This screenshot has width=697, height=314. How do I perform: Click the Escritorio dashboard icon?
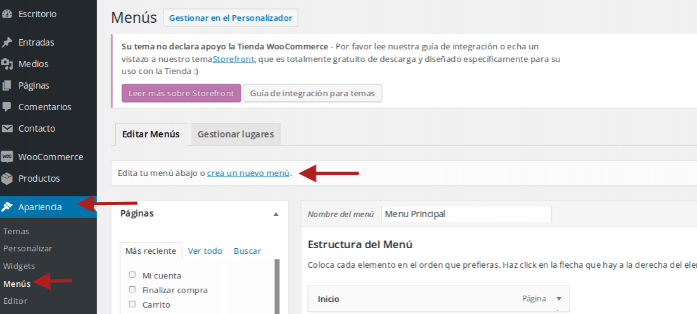[7, 14]
